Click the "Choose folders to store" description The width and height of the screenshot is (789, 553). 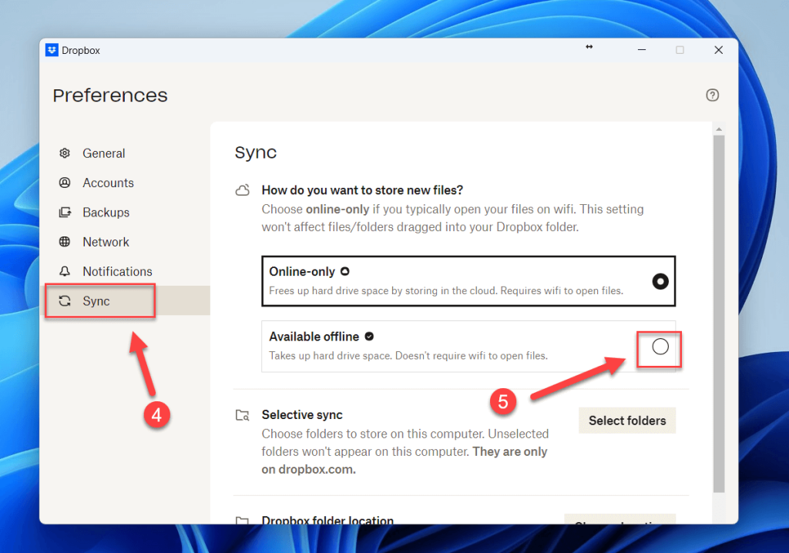(x=405, y=451)
